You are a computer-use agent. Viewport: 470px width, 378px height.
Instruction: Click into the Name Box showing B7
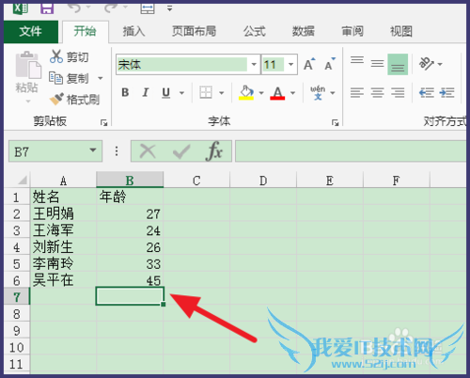[49, 151]
